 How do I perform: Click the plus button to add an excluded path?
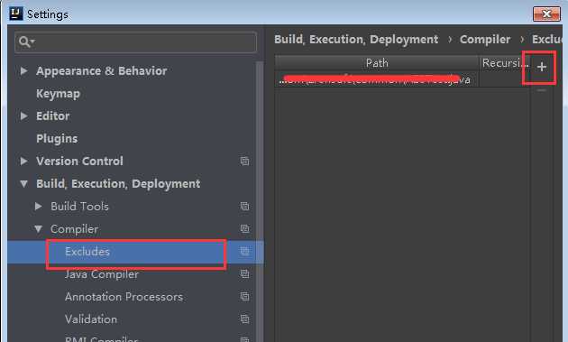point(542,67)
